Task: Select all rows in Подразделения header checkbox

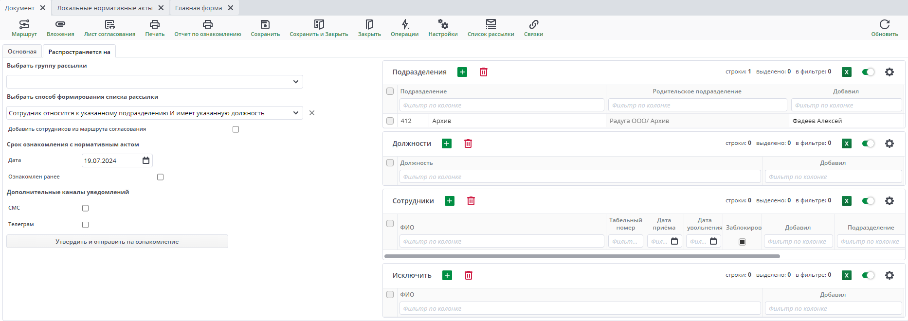Action: tap(390, 91)
